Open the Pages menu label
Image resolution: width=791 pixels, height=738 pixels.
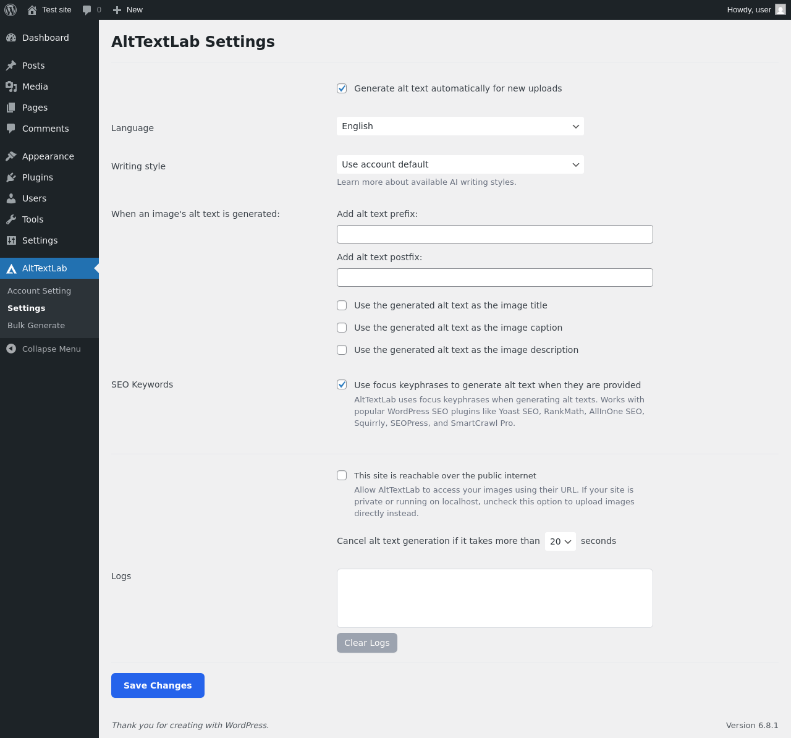35,108
